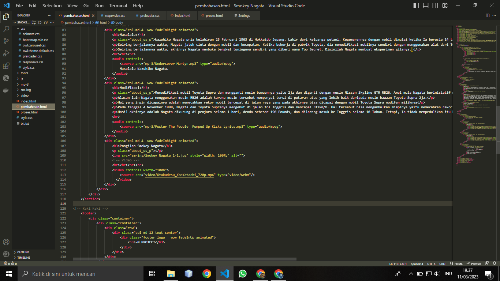The image size is (500, 281).
Task: Open the Search view in activity bar
Action: point(6,29)
